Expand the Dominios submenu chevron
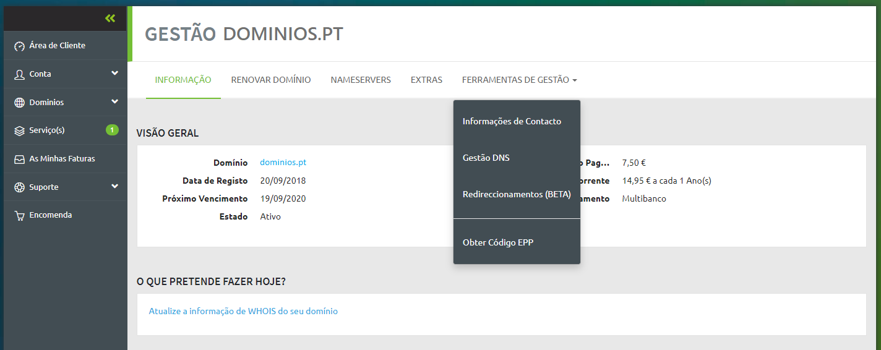 coord(114,102)
